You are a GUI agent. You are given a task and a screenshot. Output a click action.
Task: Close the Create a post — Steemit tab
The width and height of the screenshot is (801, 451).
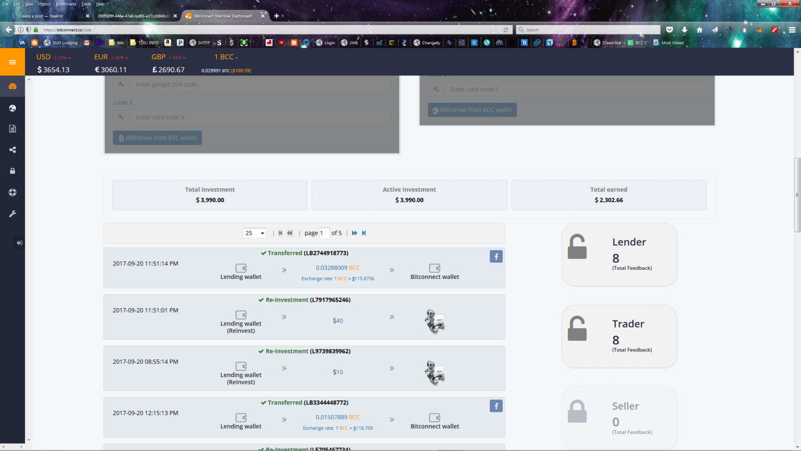click(87, 16)
